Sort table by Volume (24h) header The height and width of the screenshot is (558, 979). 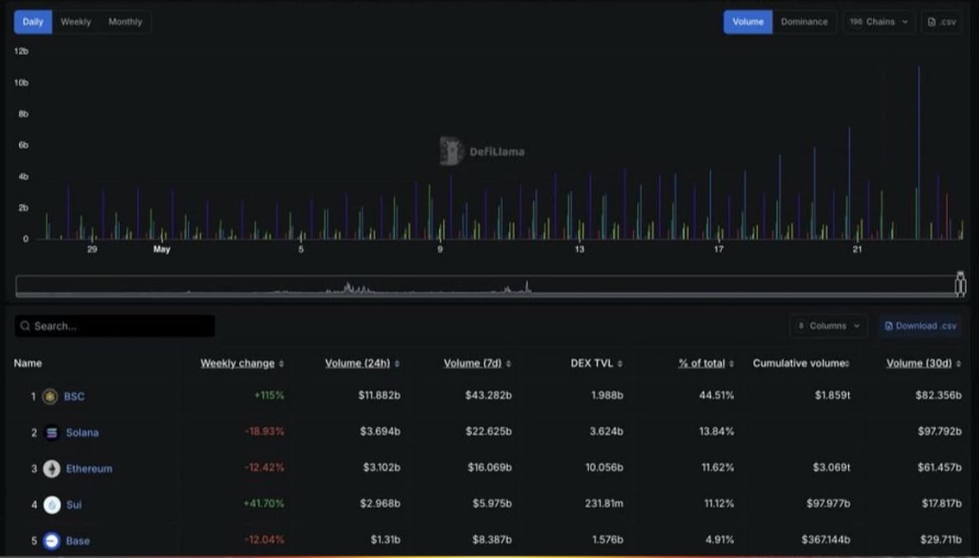[357, 363]
